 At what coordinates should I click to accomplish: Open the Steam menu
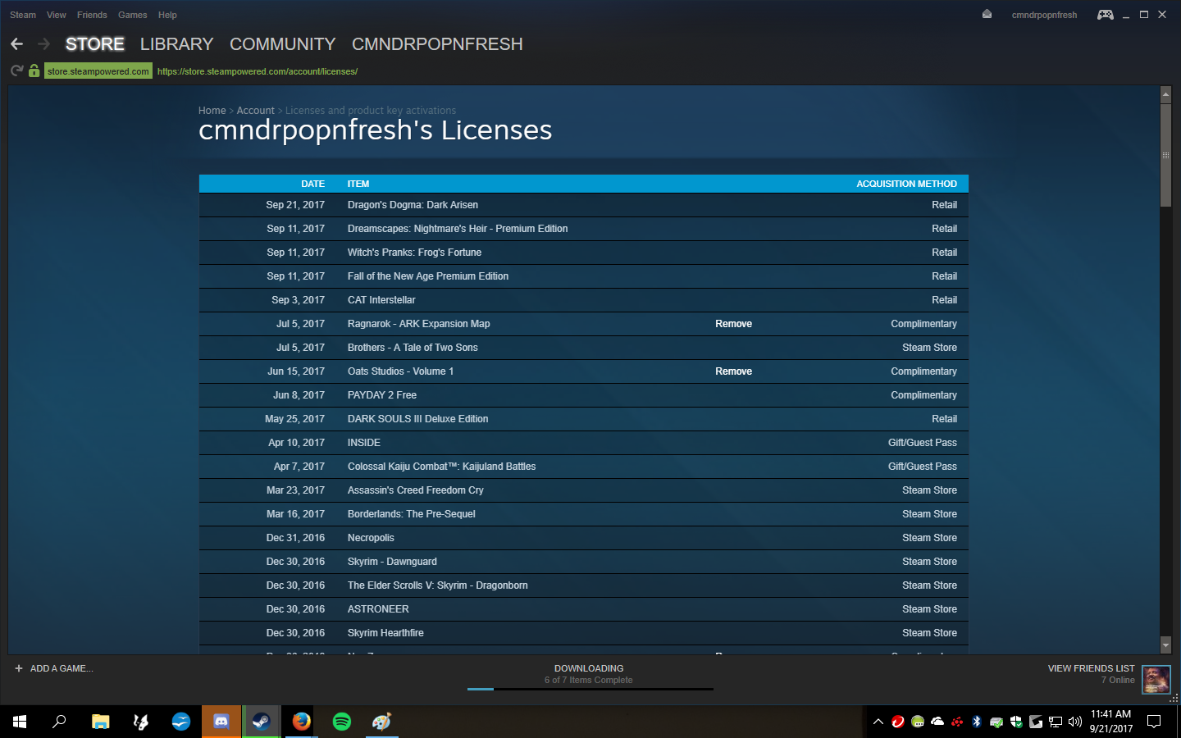[x=23, y=15]
